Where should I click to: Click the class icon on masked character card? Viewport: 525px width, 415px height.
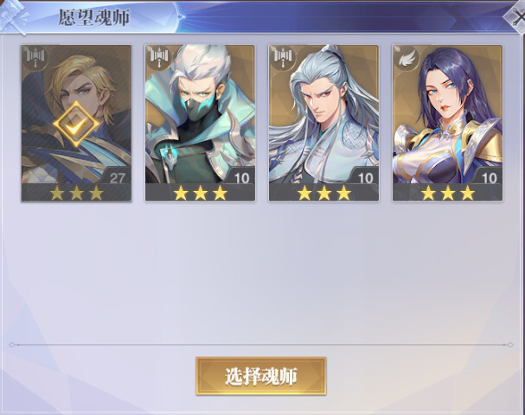159,56
